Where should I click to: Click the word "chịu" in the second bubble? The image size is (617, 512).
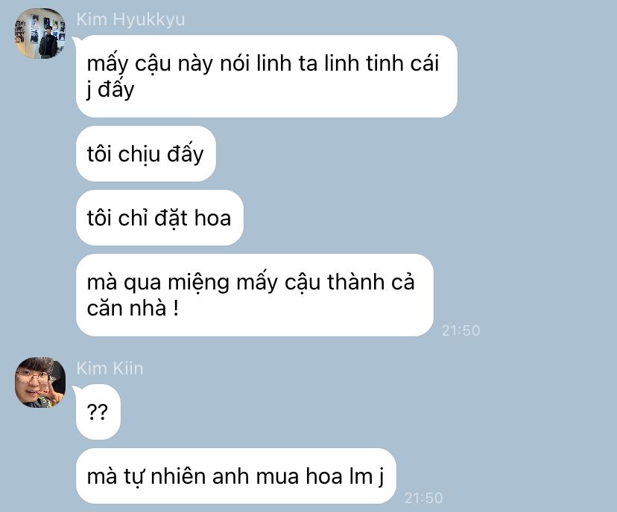[139, 154]
